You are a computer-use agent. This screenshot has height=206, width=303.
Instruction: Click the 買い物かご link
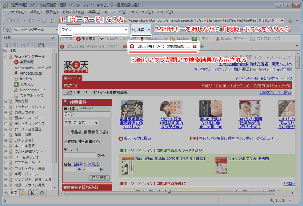click(x=203, y=69)
